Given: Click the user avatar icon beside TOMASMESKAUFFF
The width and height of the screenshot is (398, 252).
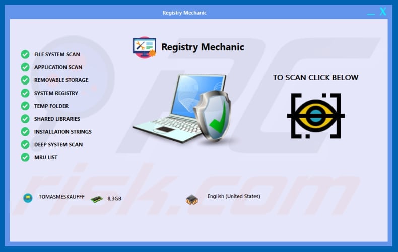Looking at the screenshot, I should coord(28,198).
